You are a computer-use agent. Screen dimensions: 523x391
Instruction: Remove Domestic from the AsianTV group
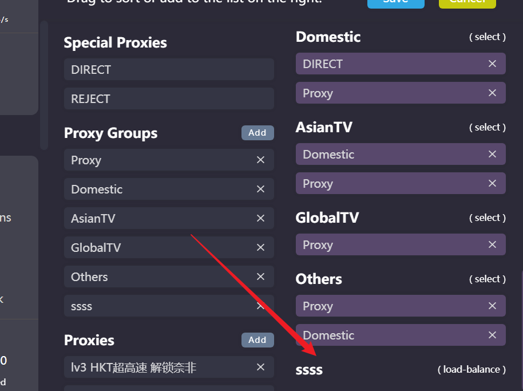click(492, 154)
